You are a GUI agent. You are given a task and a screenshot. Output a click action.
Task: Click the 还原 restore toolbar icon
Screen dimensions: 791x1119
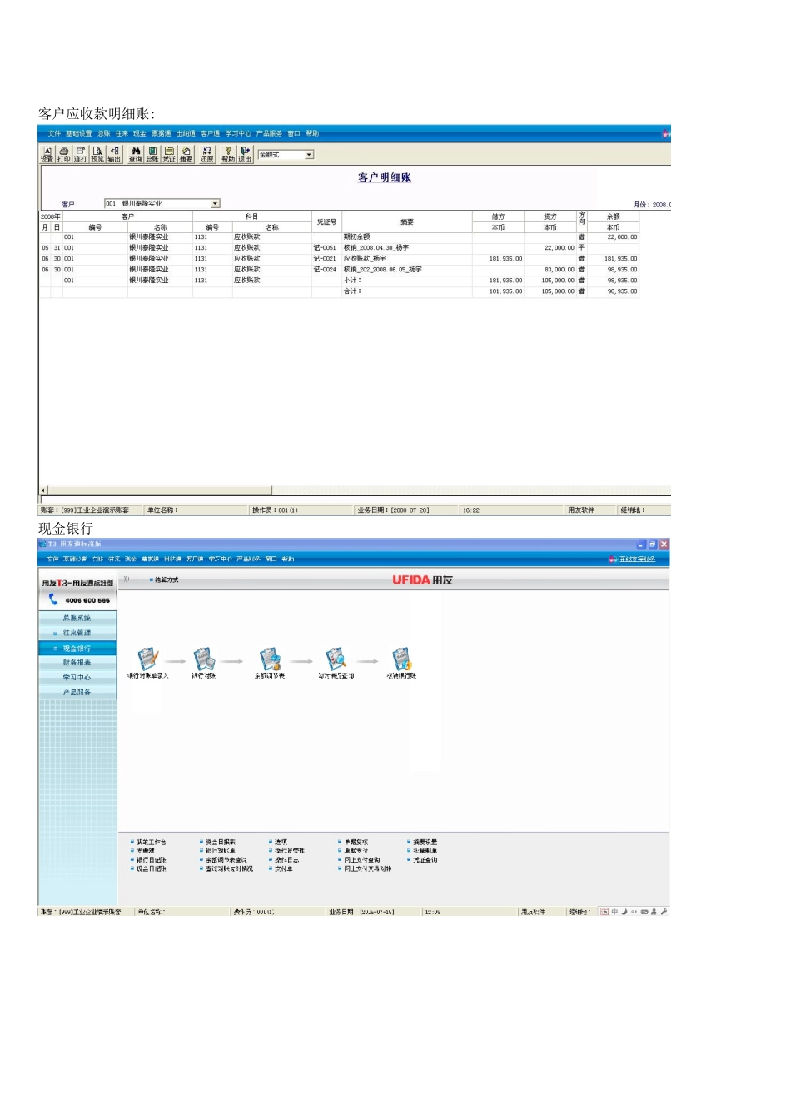206,154
